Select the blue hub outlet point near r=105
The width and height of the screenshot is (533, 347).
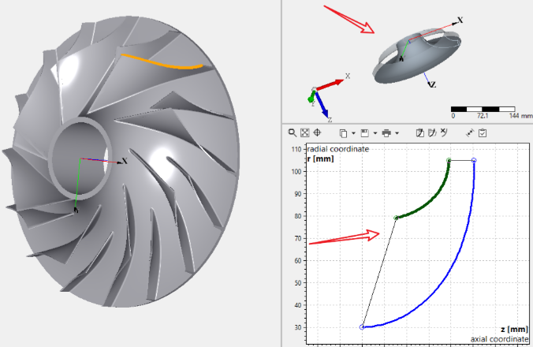(x=474, y=160)
